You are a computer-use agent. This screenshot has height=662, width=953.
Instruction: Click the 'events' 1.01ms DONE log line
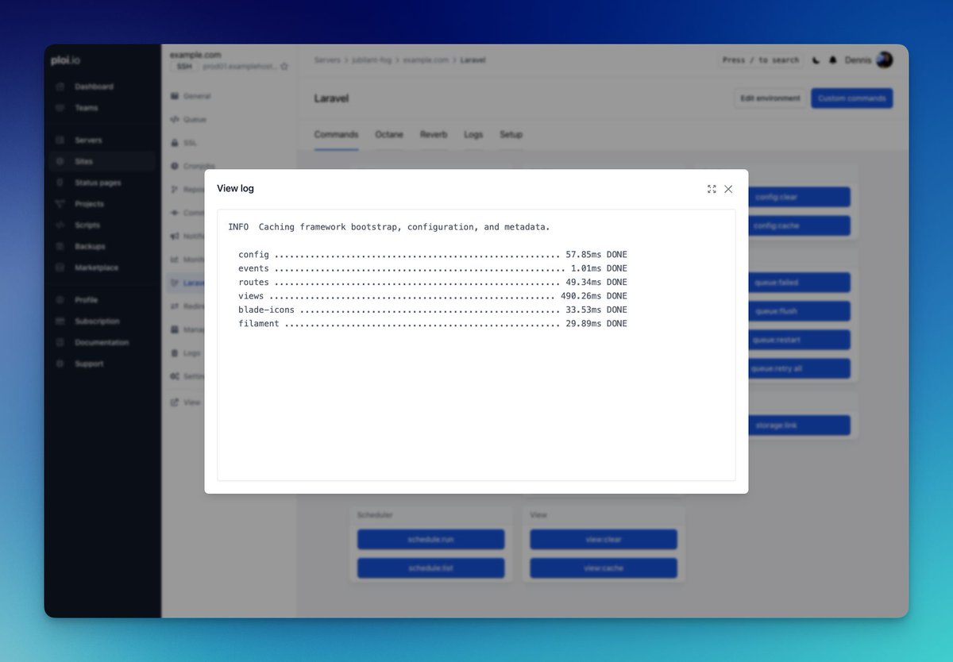[x=433, y=268]
